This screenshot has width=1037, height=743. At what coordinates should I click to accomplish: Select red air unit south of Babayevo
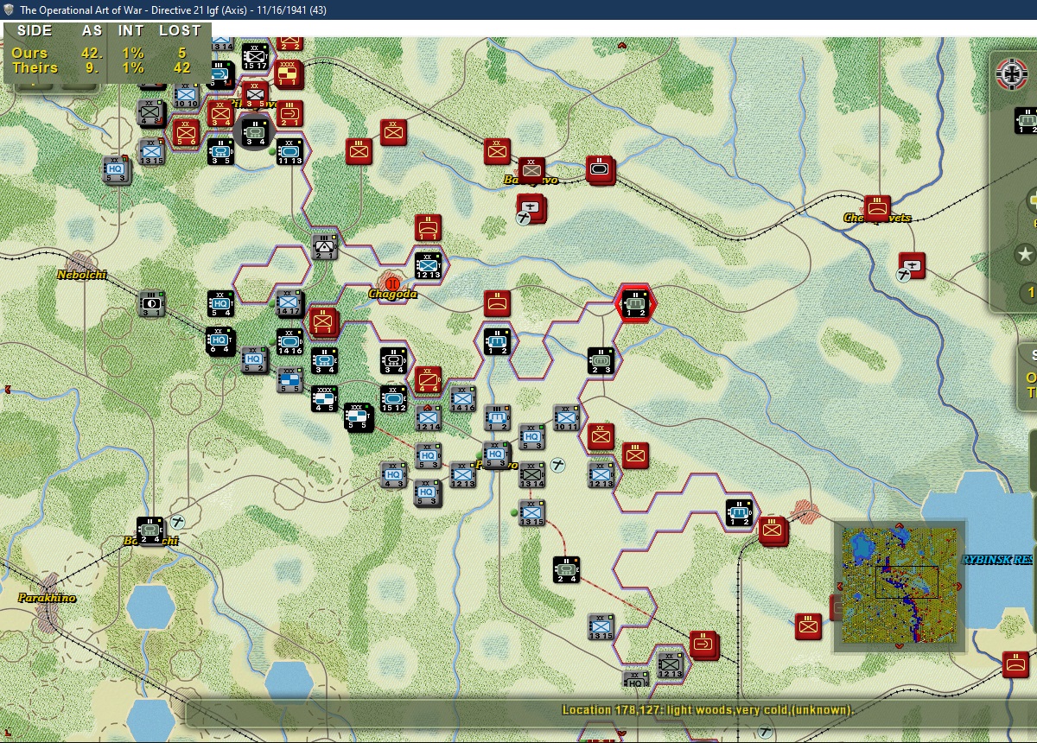(x=531, y=207)
